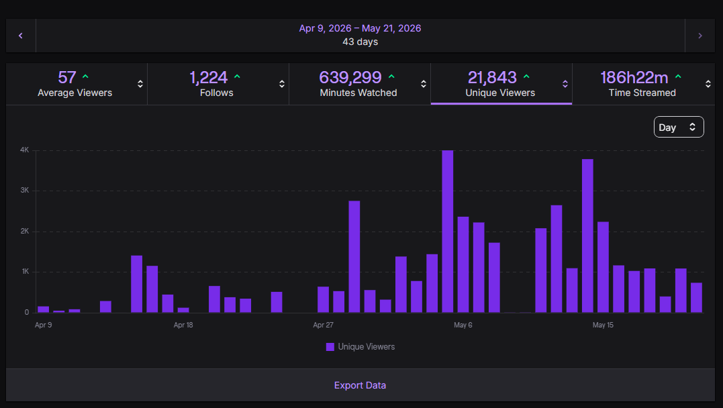The image size is (723, 408).
Task: Click the 1,224 follows value
Action: click(208, 77)
